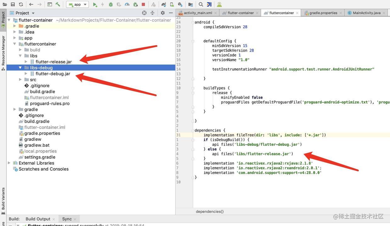Collapse the libs folder

[x=20, y=56]
